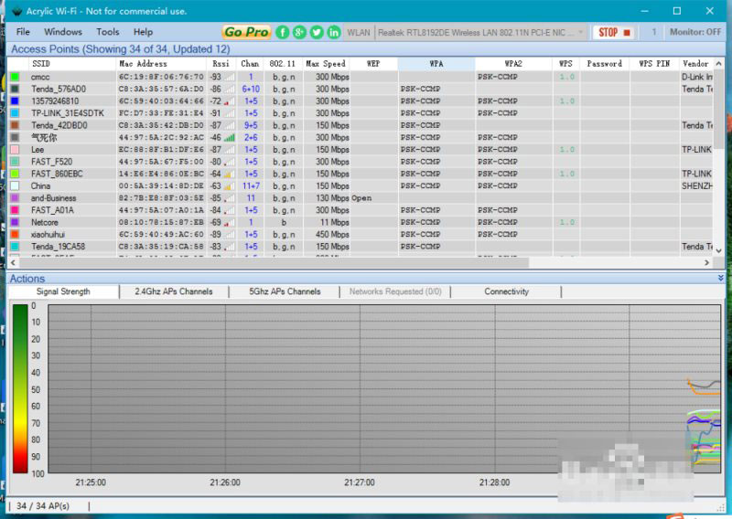
Task: Click color swatch of and-Business row
Action: click(x=15, y=197)
